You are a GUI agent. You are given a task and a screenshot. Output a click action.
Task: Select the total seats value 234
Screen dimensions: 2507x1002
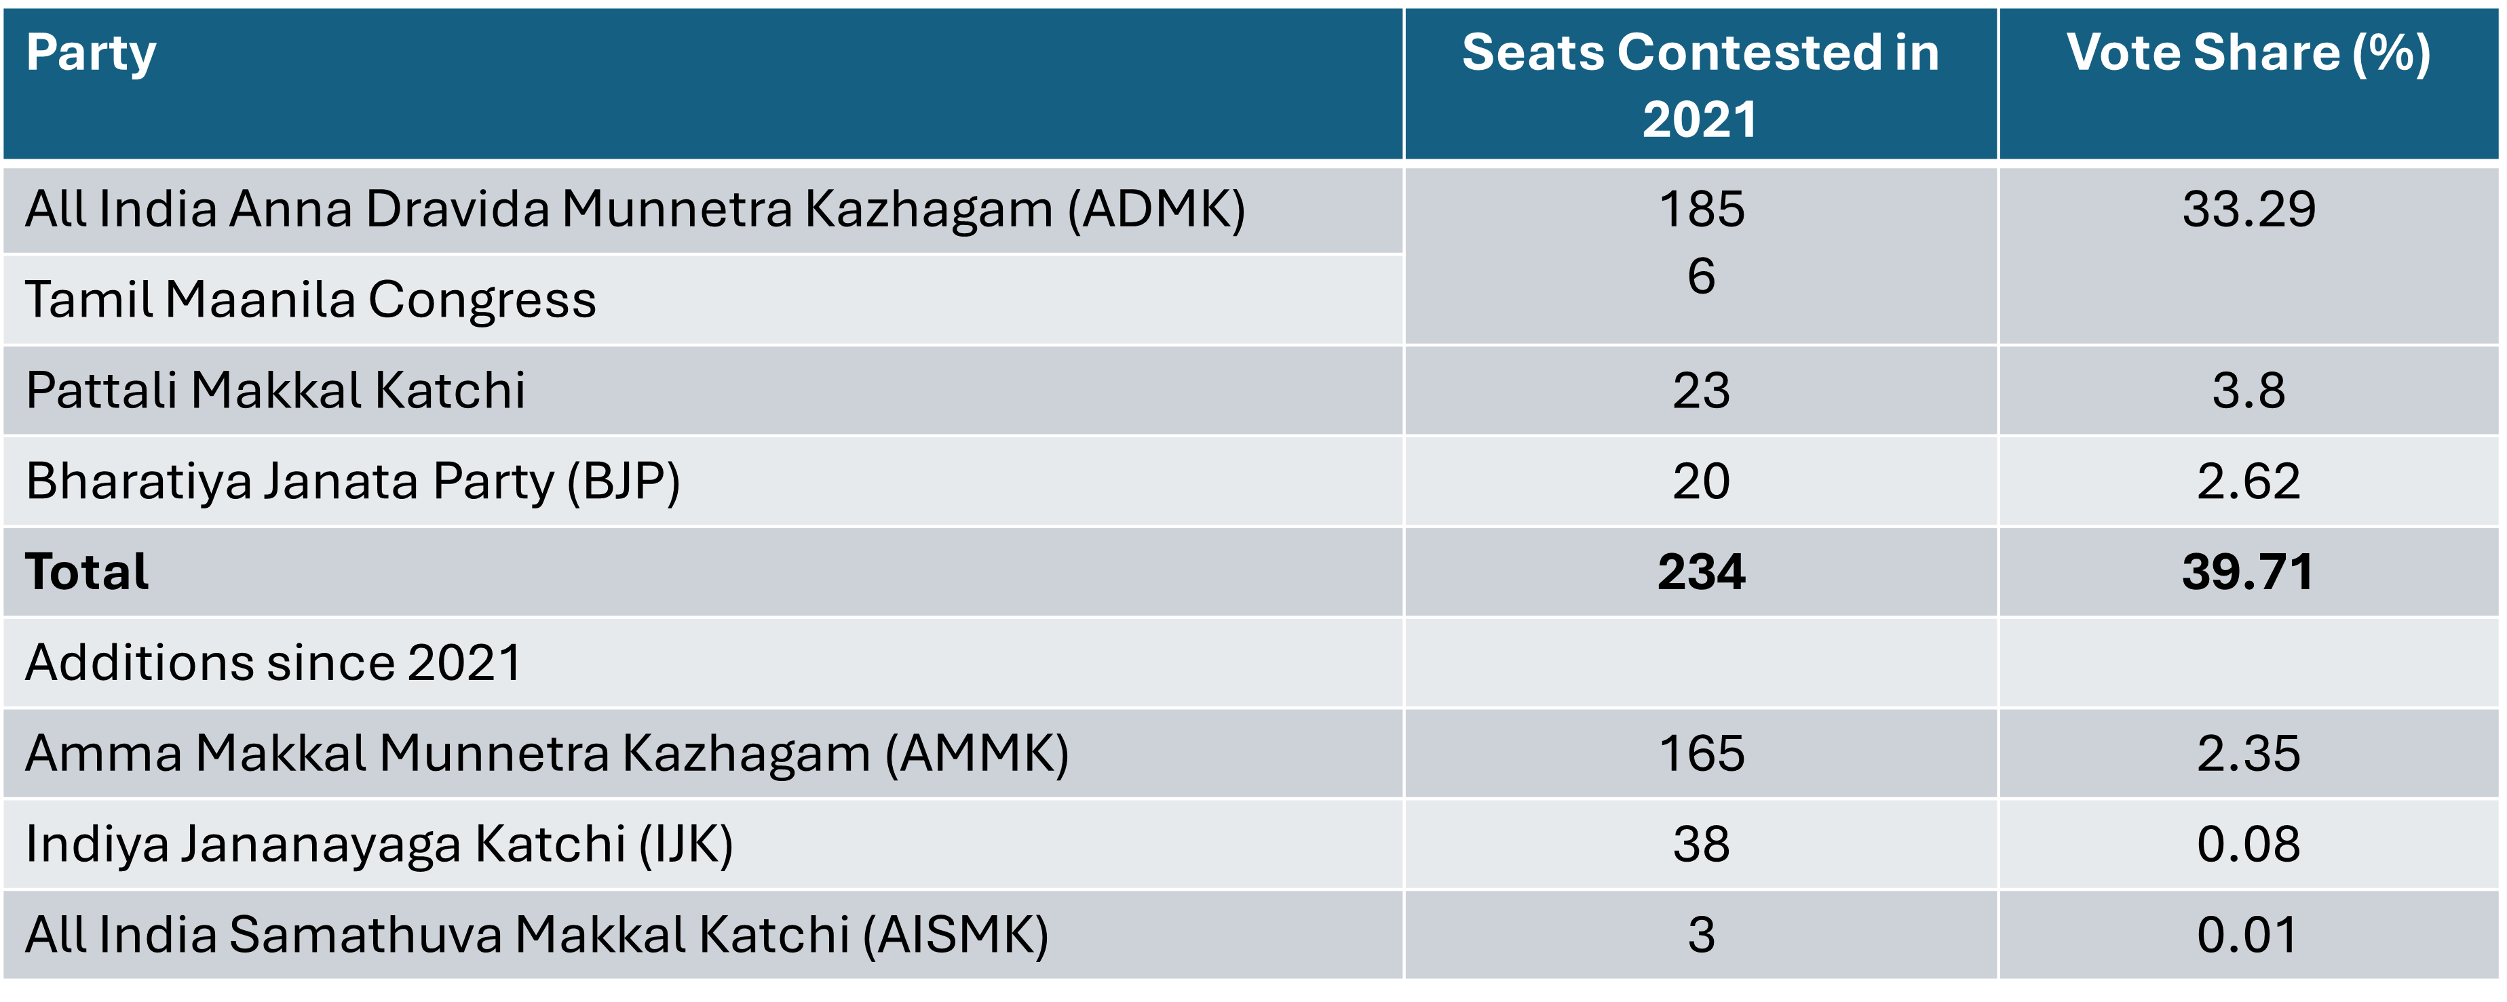1700,571
